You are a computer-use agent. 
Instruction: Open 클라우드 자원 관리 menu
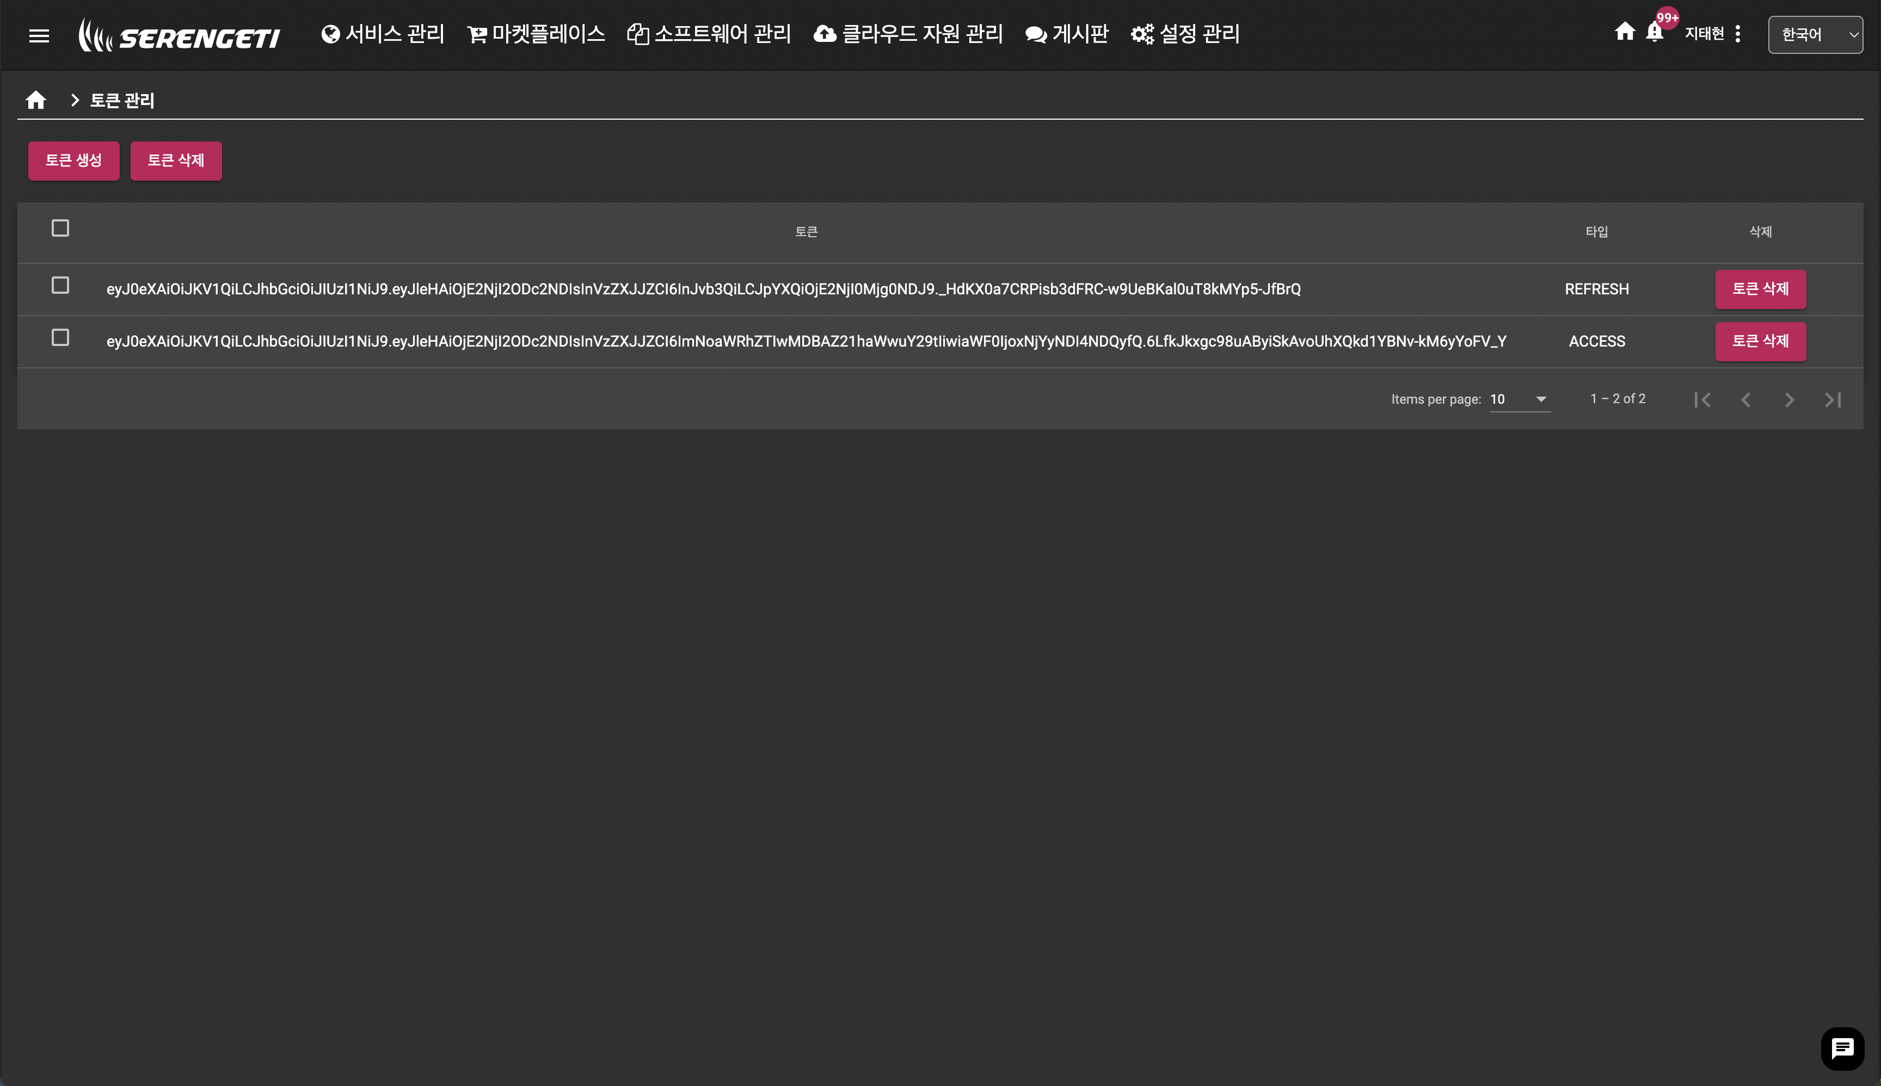click(x=908, y=34)
